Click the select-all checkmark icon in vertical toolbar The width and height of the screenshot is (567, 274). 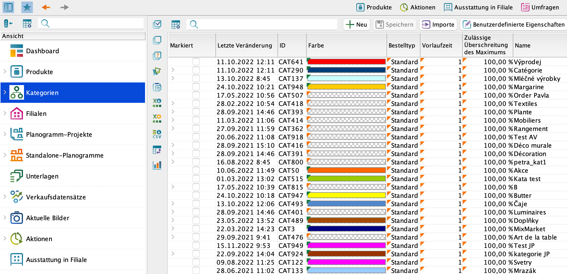157,25
